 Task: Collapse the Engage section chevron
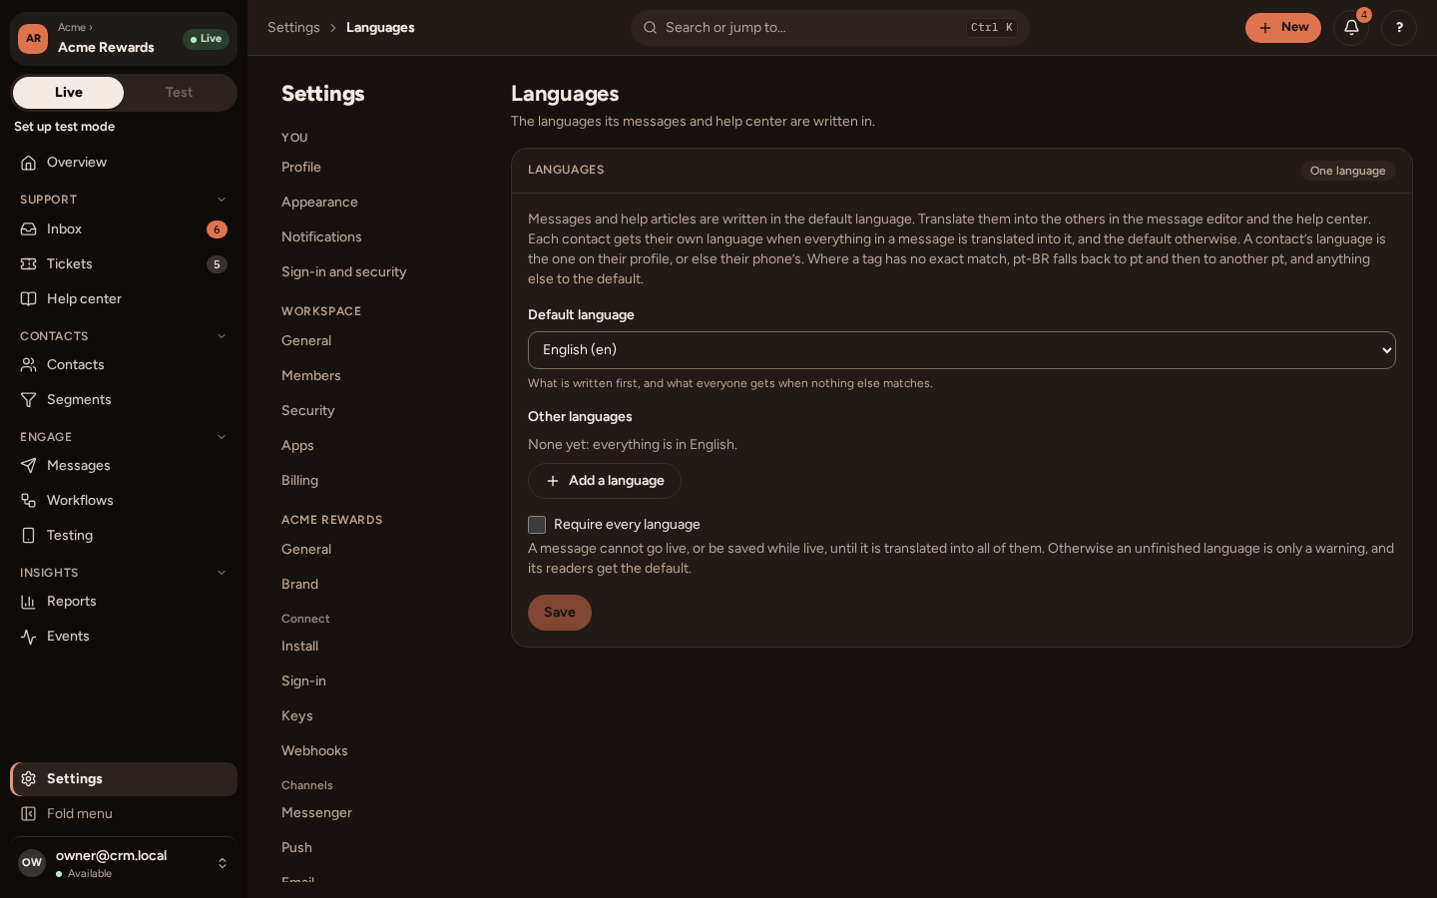point(222,437)
